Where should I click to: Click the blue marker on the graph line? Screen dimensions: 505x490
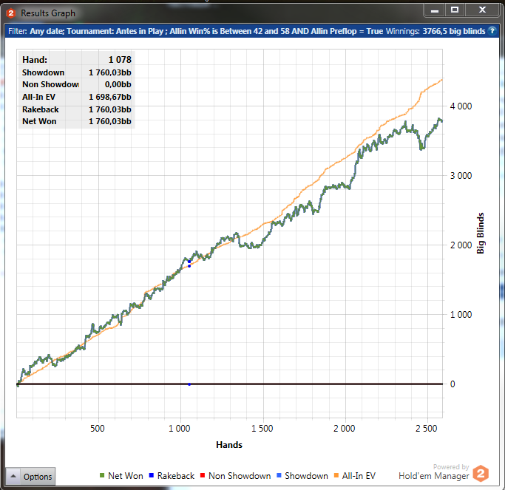[189, 262]
